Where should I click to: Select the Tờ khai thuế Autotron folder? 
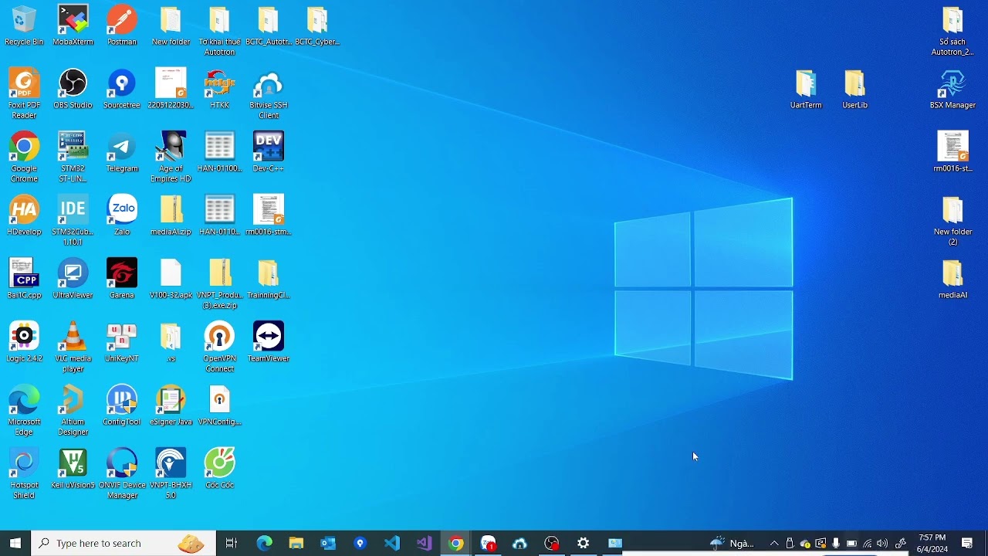coord(220,31)
